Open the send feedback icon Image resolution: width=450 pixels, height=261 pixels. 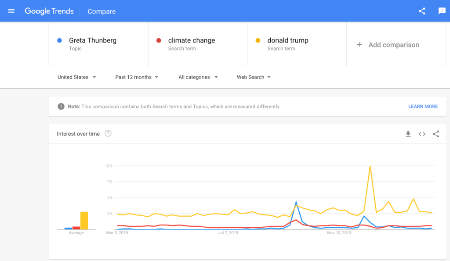[x=442, y=11]
